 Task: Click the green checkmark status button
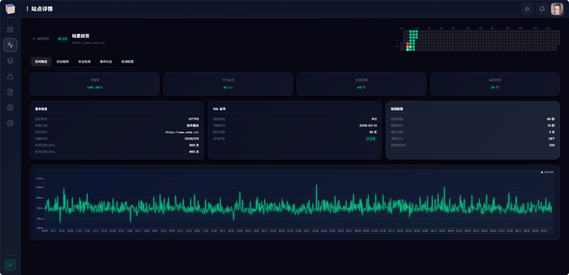[10, 265]
